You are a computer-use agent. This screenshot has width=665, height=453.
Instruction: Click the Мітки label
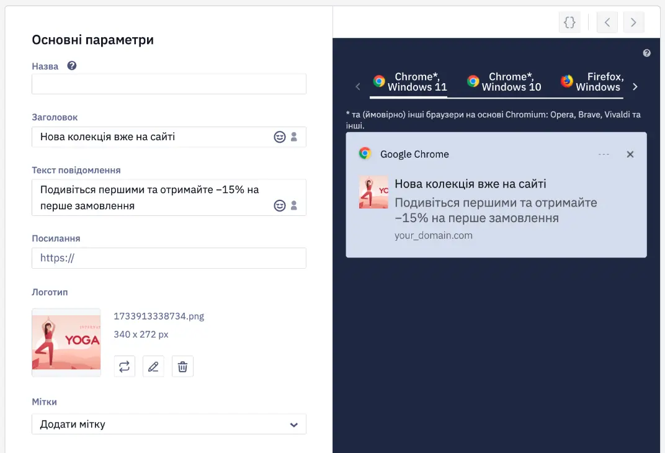click(x=44, y=401)
